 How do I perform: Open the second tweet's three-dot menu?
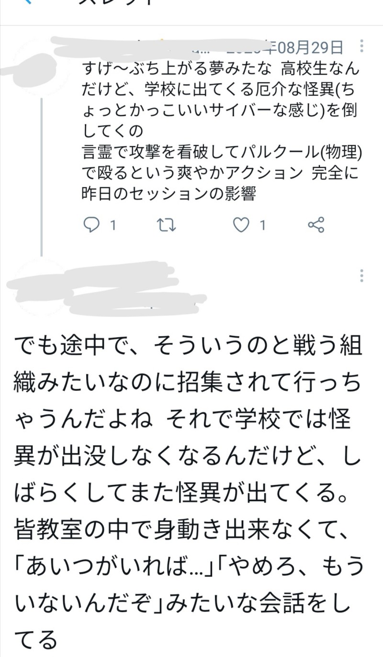(x=361, y=275)
